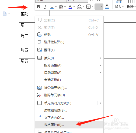Apply font color with letter A icon
This screenshot has height=133, width=136.
coord(70,7)
